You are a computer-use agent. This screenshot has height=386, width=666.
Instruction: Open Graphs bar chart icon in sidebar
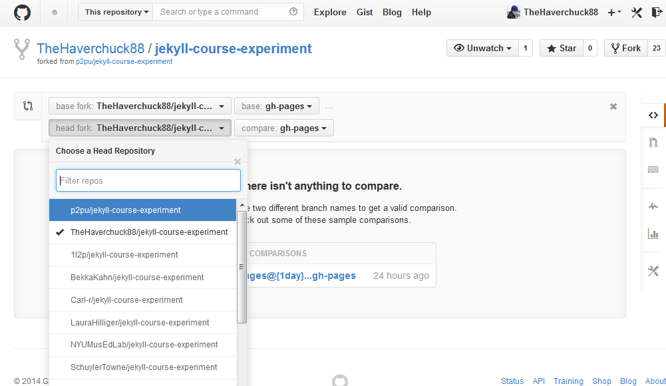pos(653,234)
